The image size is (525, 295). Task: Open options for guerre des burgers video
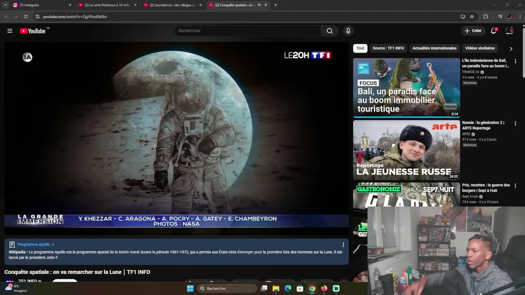[x=515, y=186]
